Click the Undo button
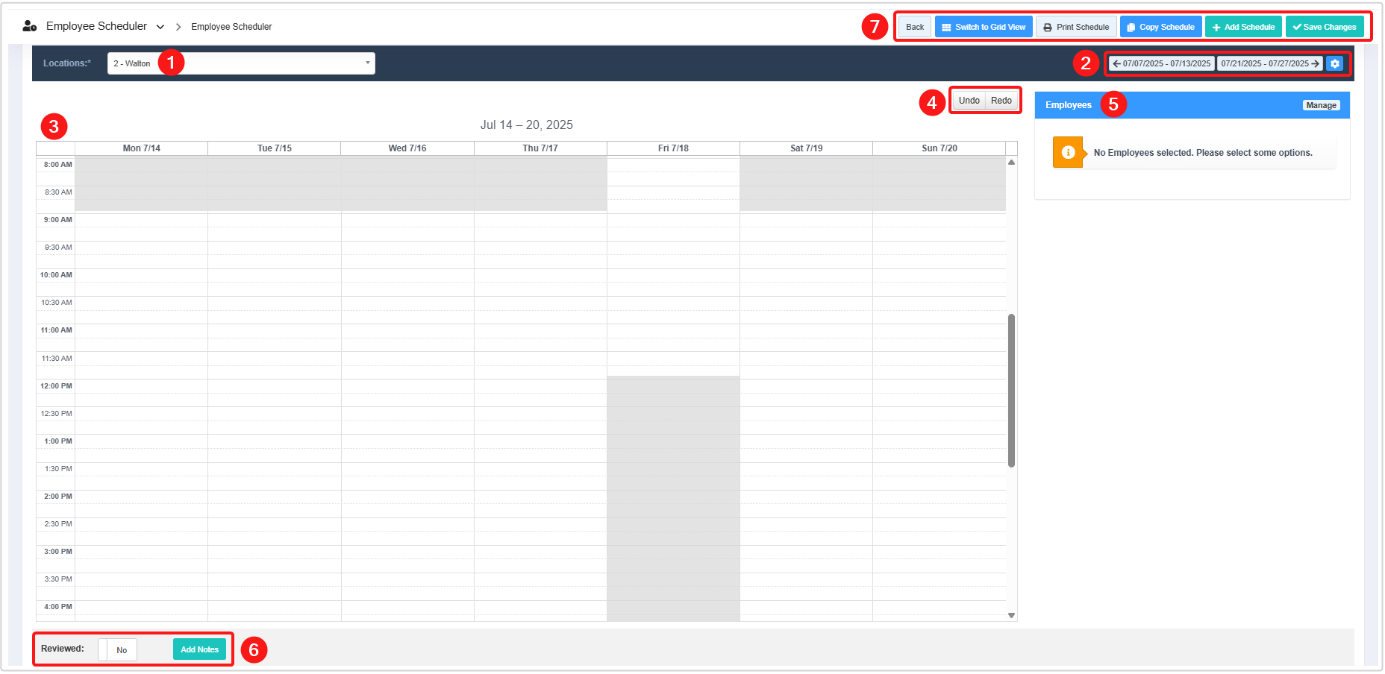Image resolution: width=1385 pixels, height=674 pixels. [x=969, y=101]
